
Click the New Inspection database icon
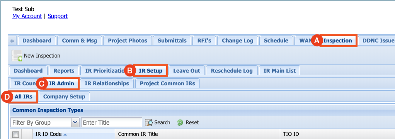click(x=17, y=56)
